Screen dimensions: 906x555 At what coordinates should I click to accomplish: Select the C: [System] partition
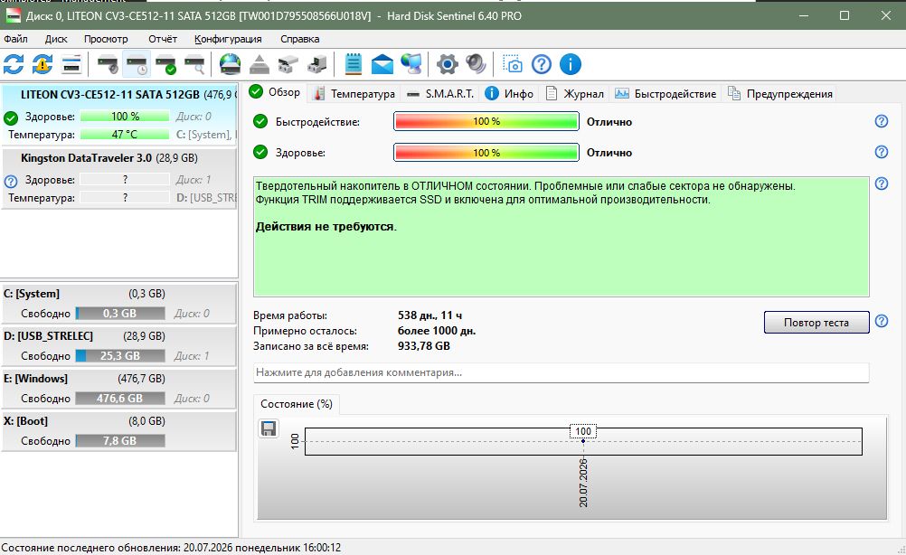point(119,303)
